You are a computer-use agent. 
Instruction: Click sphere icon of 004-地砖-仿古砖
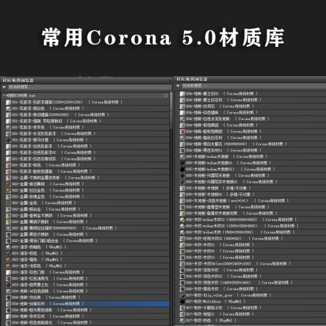click(8, 297)
